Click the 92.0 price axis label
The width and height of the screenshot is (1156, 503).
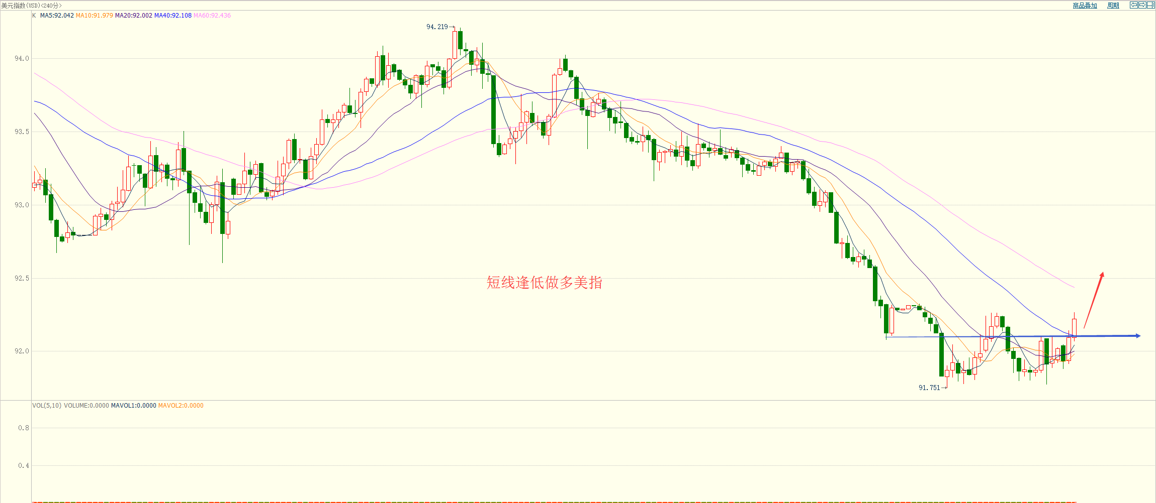[22, 351]
